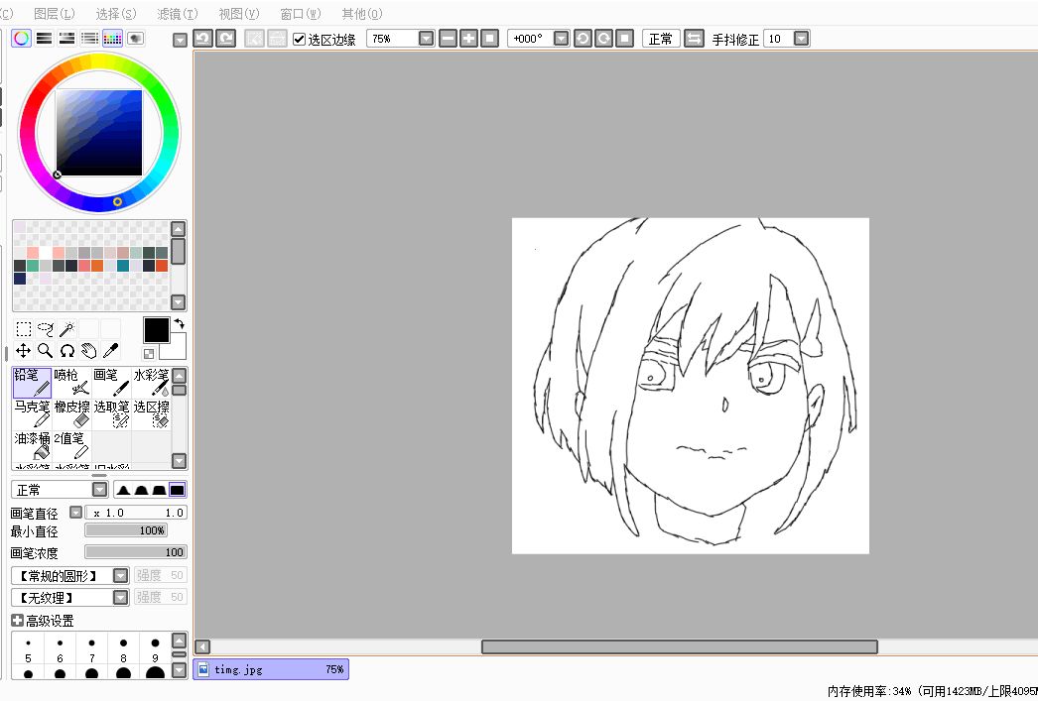The width and height of the screenshot is (1038, 701).
Task: Expand the 高级设置 advanced settings section
Action: point(17,621)
